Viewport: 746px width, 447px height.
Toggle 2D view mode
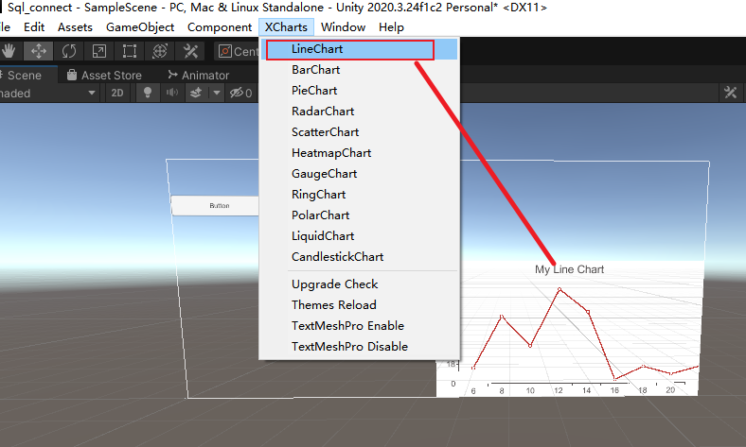(117, 94)
